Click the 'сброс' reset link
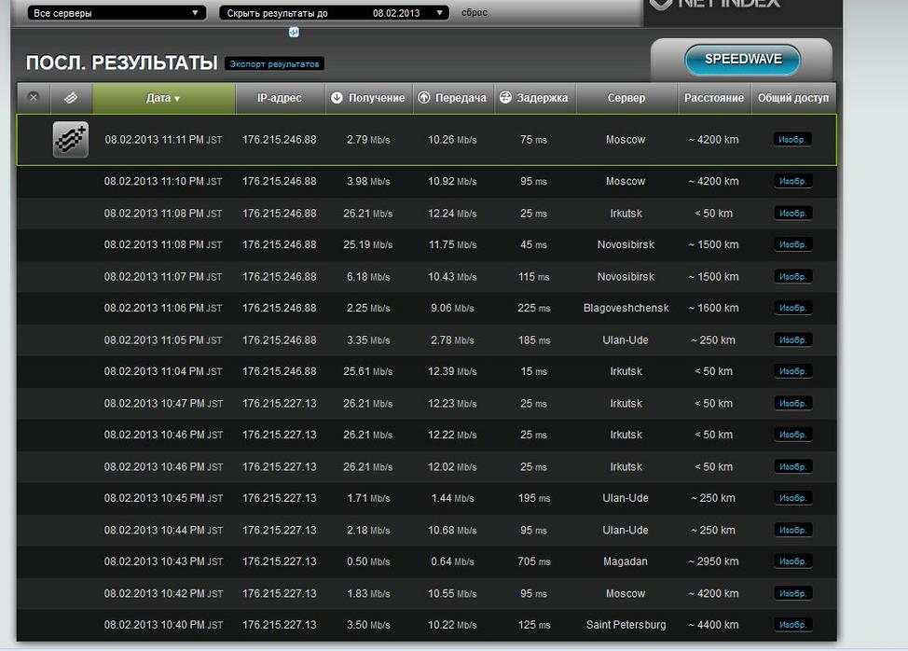The image size is (908, 651). point(475,13)
